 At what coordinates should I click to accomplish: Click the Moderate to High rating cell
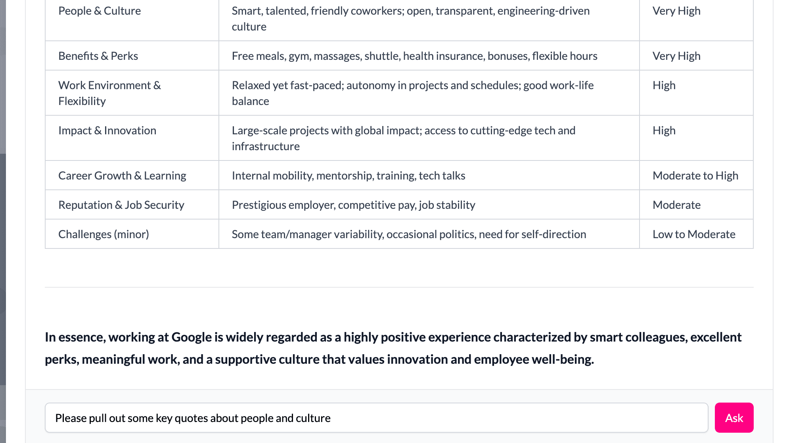coord(695,176)
